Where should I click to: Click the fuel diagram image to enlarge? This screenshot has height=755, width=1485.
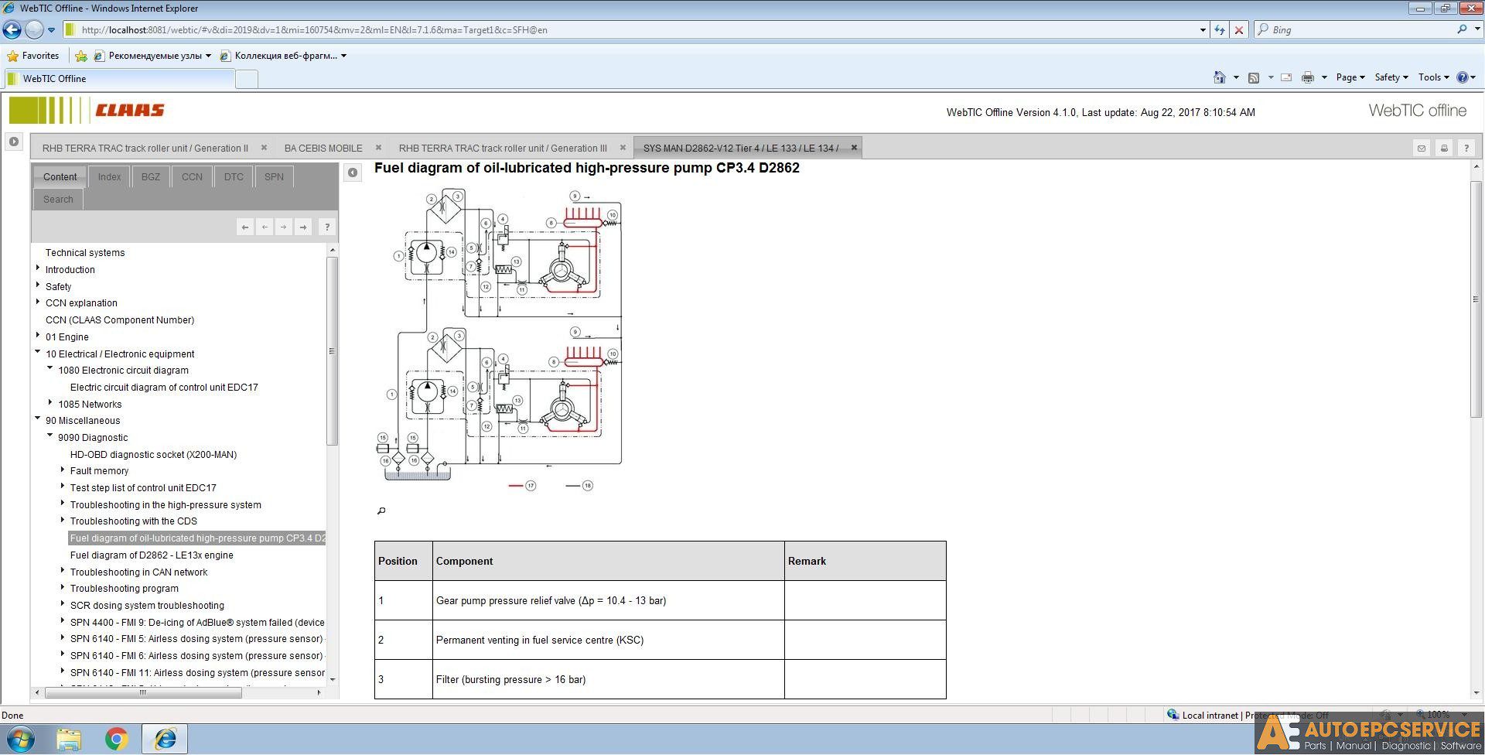(499, 340)
